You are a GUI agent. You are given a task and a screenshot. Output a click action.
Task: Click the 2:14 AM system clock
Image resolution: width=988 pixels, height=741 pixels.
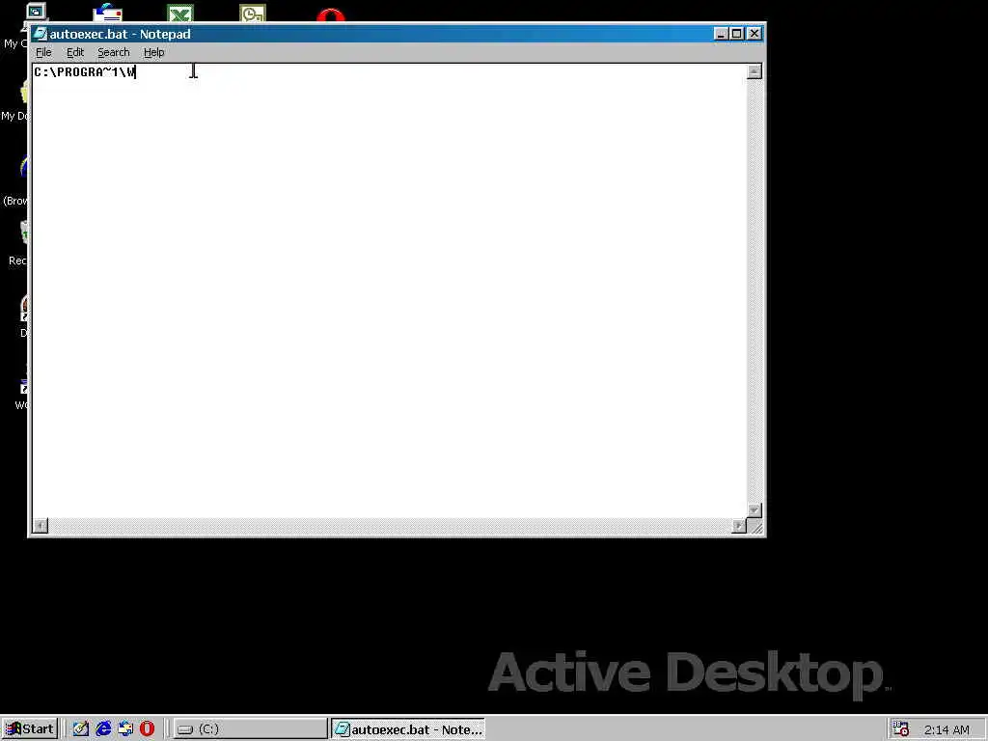[947, 729]
